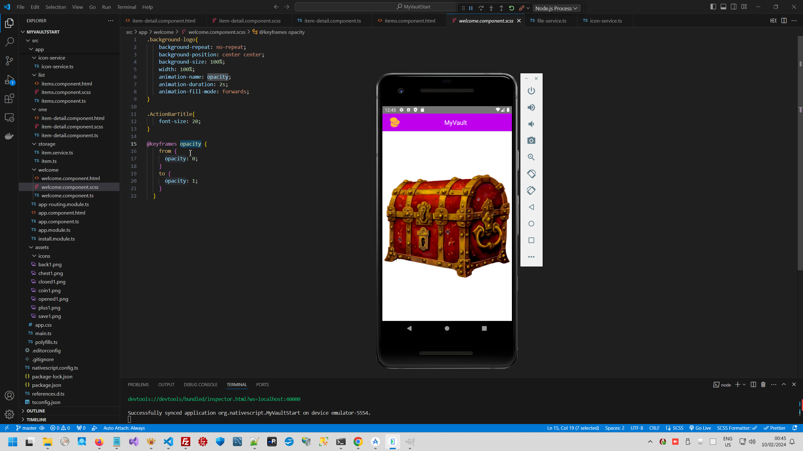The image size is (803, 451).
Task: Open a new terminal with the plus icon
Action: click(x=737, y=384)
